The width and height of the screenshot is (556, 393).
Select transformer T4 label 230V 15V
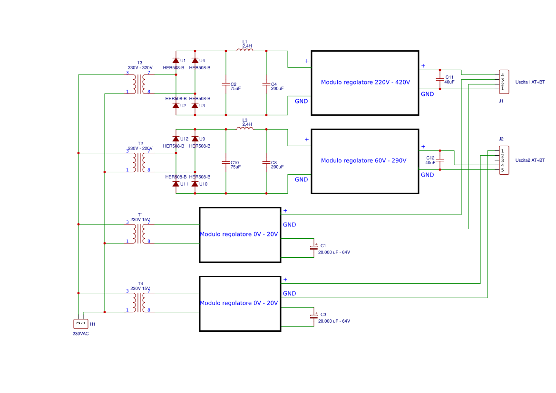[x=140, y=288]
